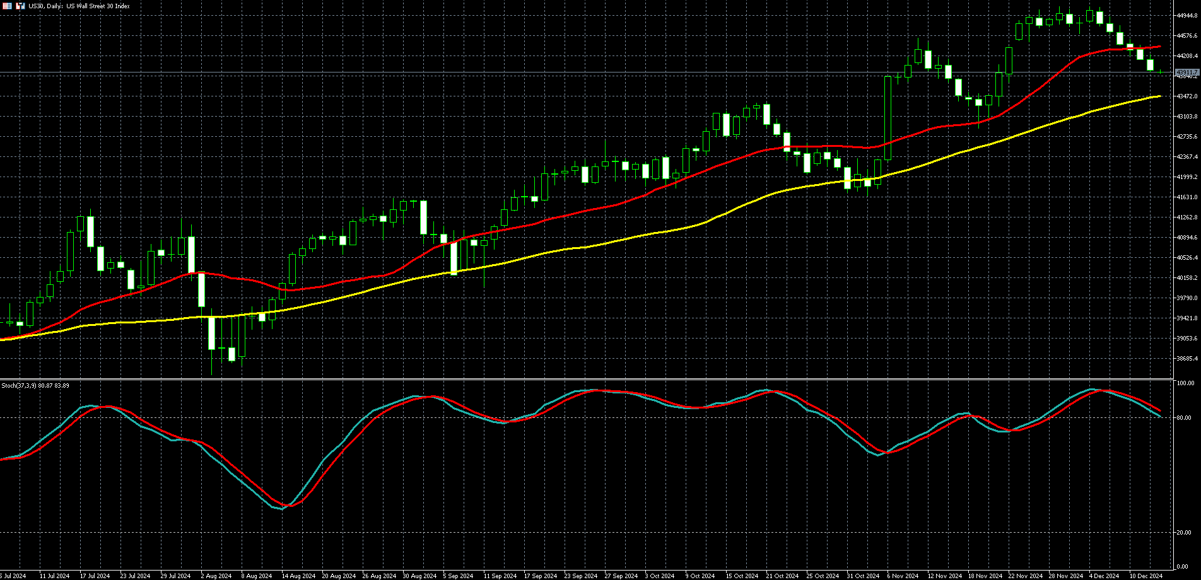The image size is (1201, 580).
Task: Click the Stoch(37,3,9) indicator label
Action: click(x=35, y=385)
